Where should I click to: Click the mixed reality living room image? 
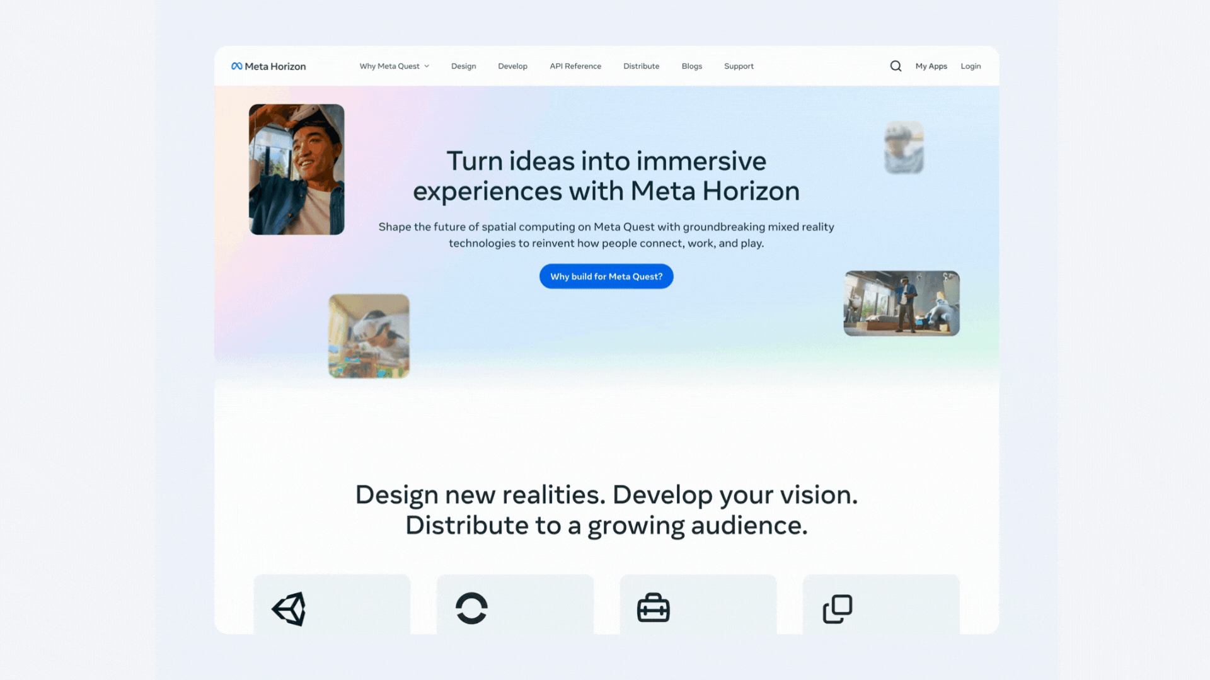point(901,303)
